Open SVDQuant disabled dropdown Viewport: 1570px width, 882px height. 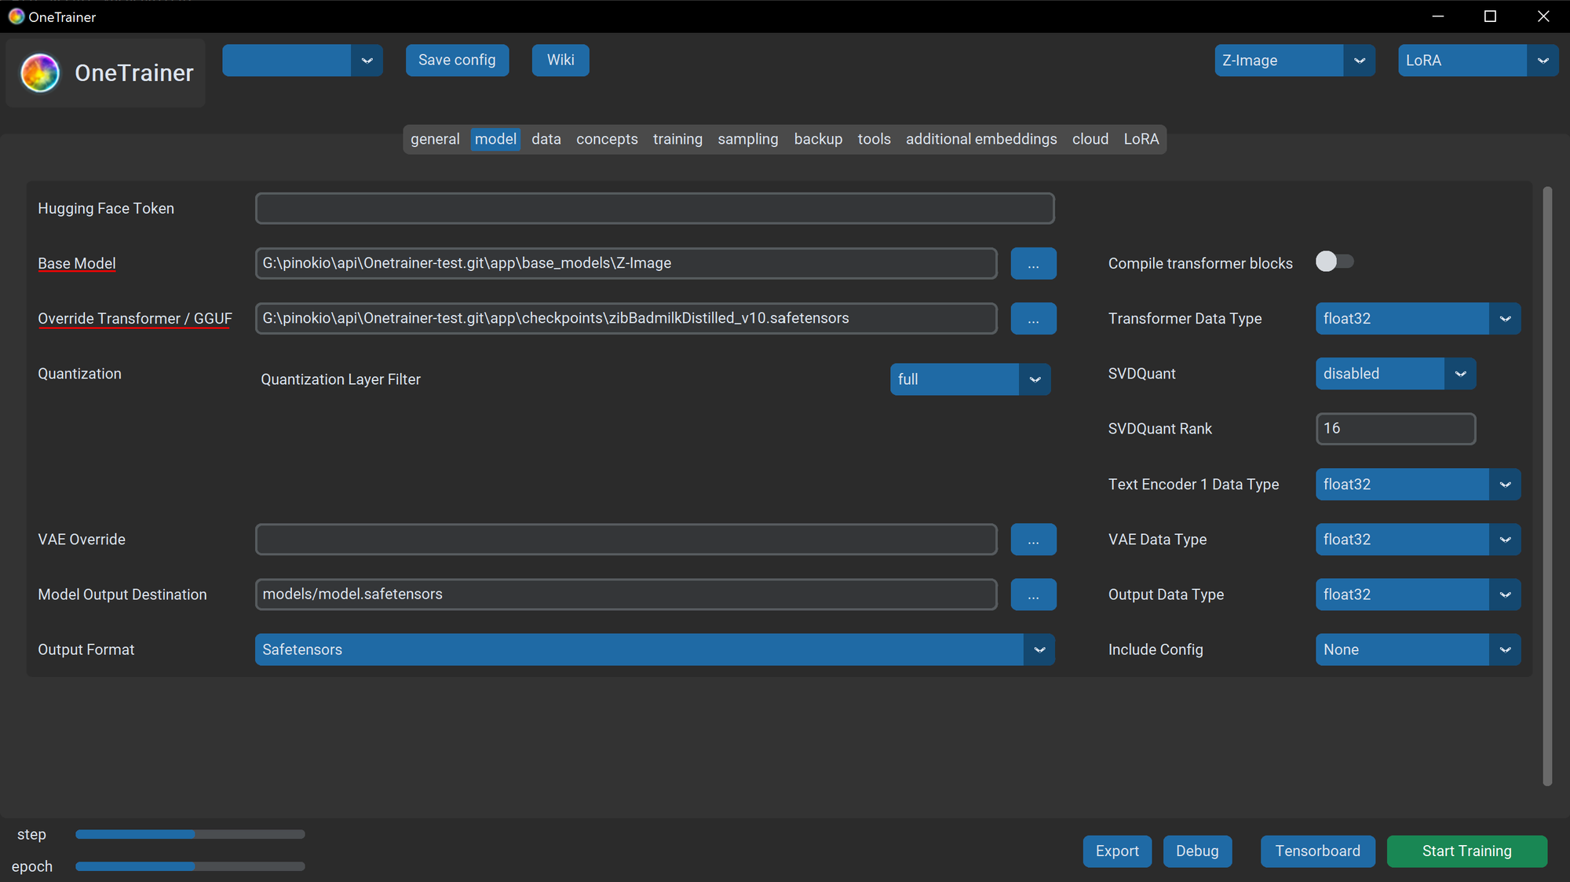1460,374
